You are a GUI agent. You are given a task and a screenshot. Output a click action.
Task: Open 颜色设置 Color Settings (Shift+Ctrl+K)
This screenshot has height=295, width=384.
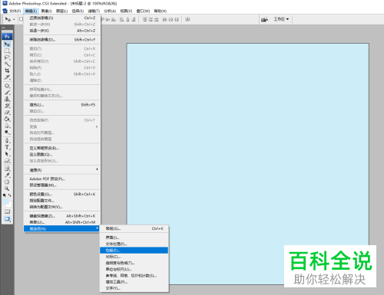pos(61,194)
